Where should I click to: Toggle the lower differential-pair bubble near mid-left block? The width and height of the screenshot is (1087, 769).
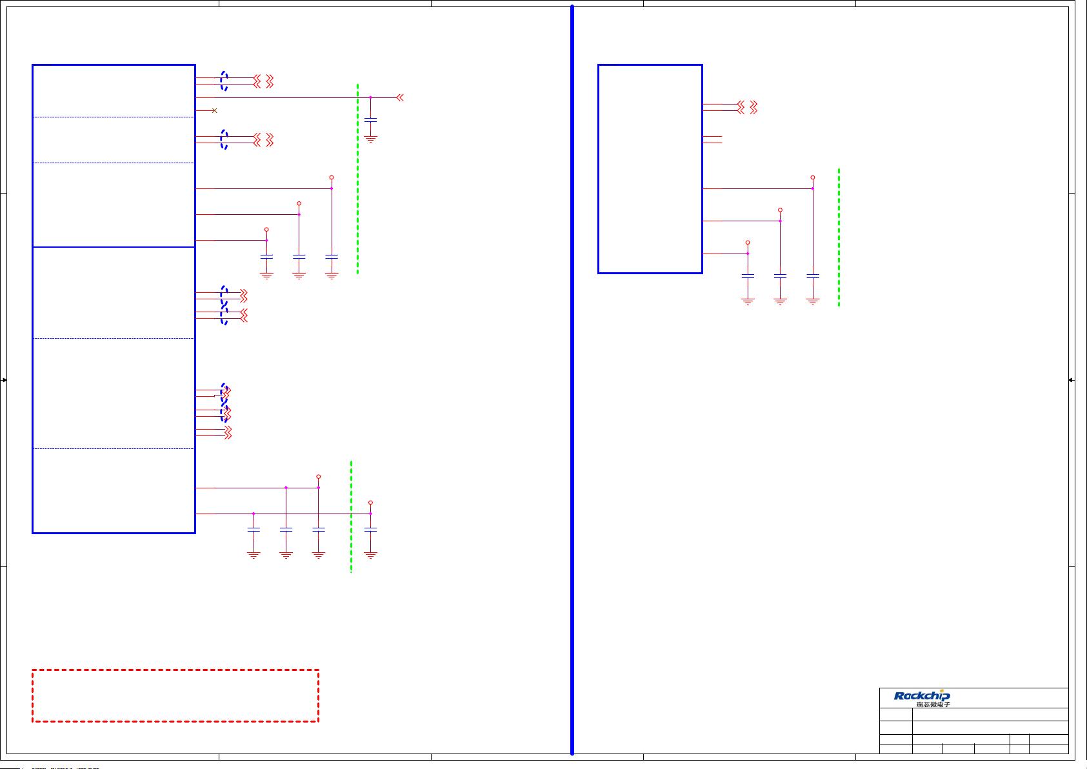point(223,314)
